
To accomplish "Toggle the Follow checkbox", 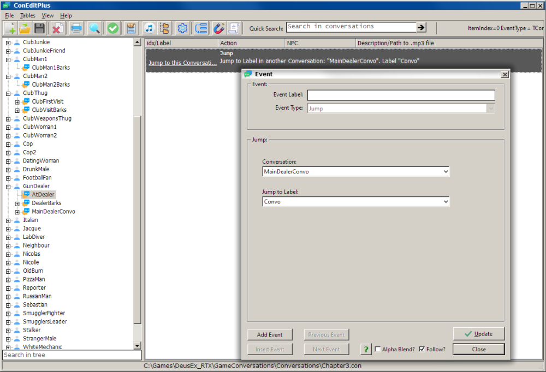I will (x=422, y=350).
